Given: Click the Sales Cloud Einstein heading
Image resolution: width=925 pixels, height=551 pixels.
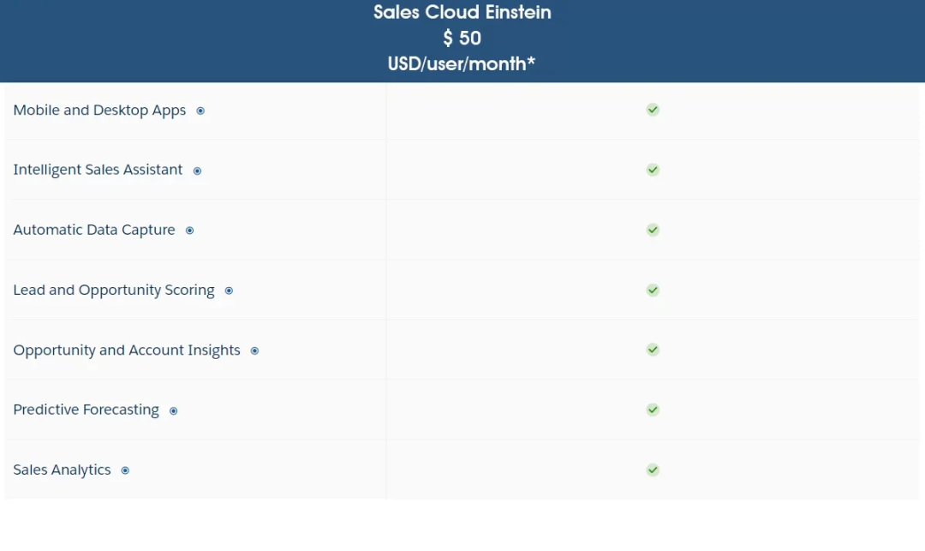Looking at the screenshot, I should 462,13.
